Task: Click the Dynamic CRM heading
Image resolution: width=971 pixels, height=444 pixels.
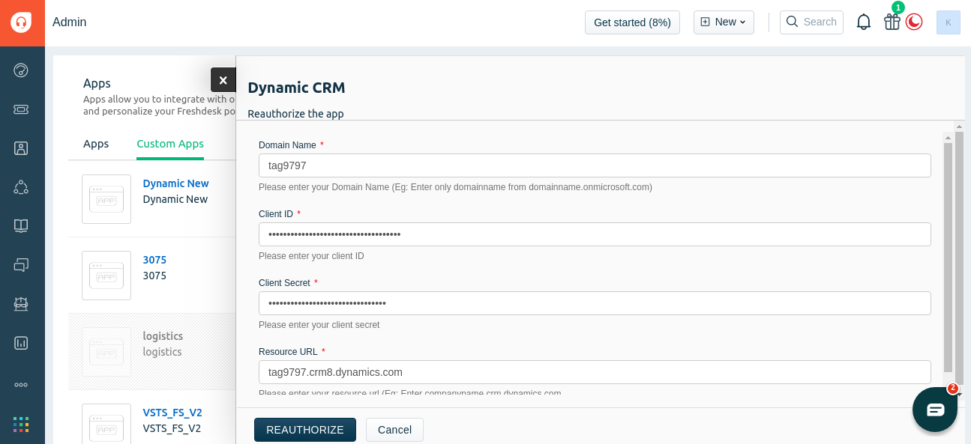Action: point(297,88)
